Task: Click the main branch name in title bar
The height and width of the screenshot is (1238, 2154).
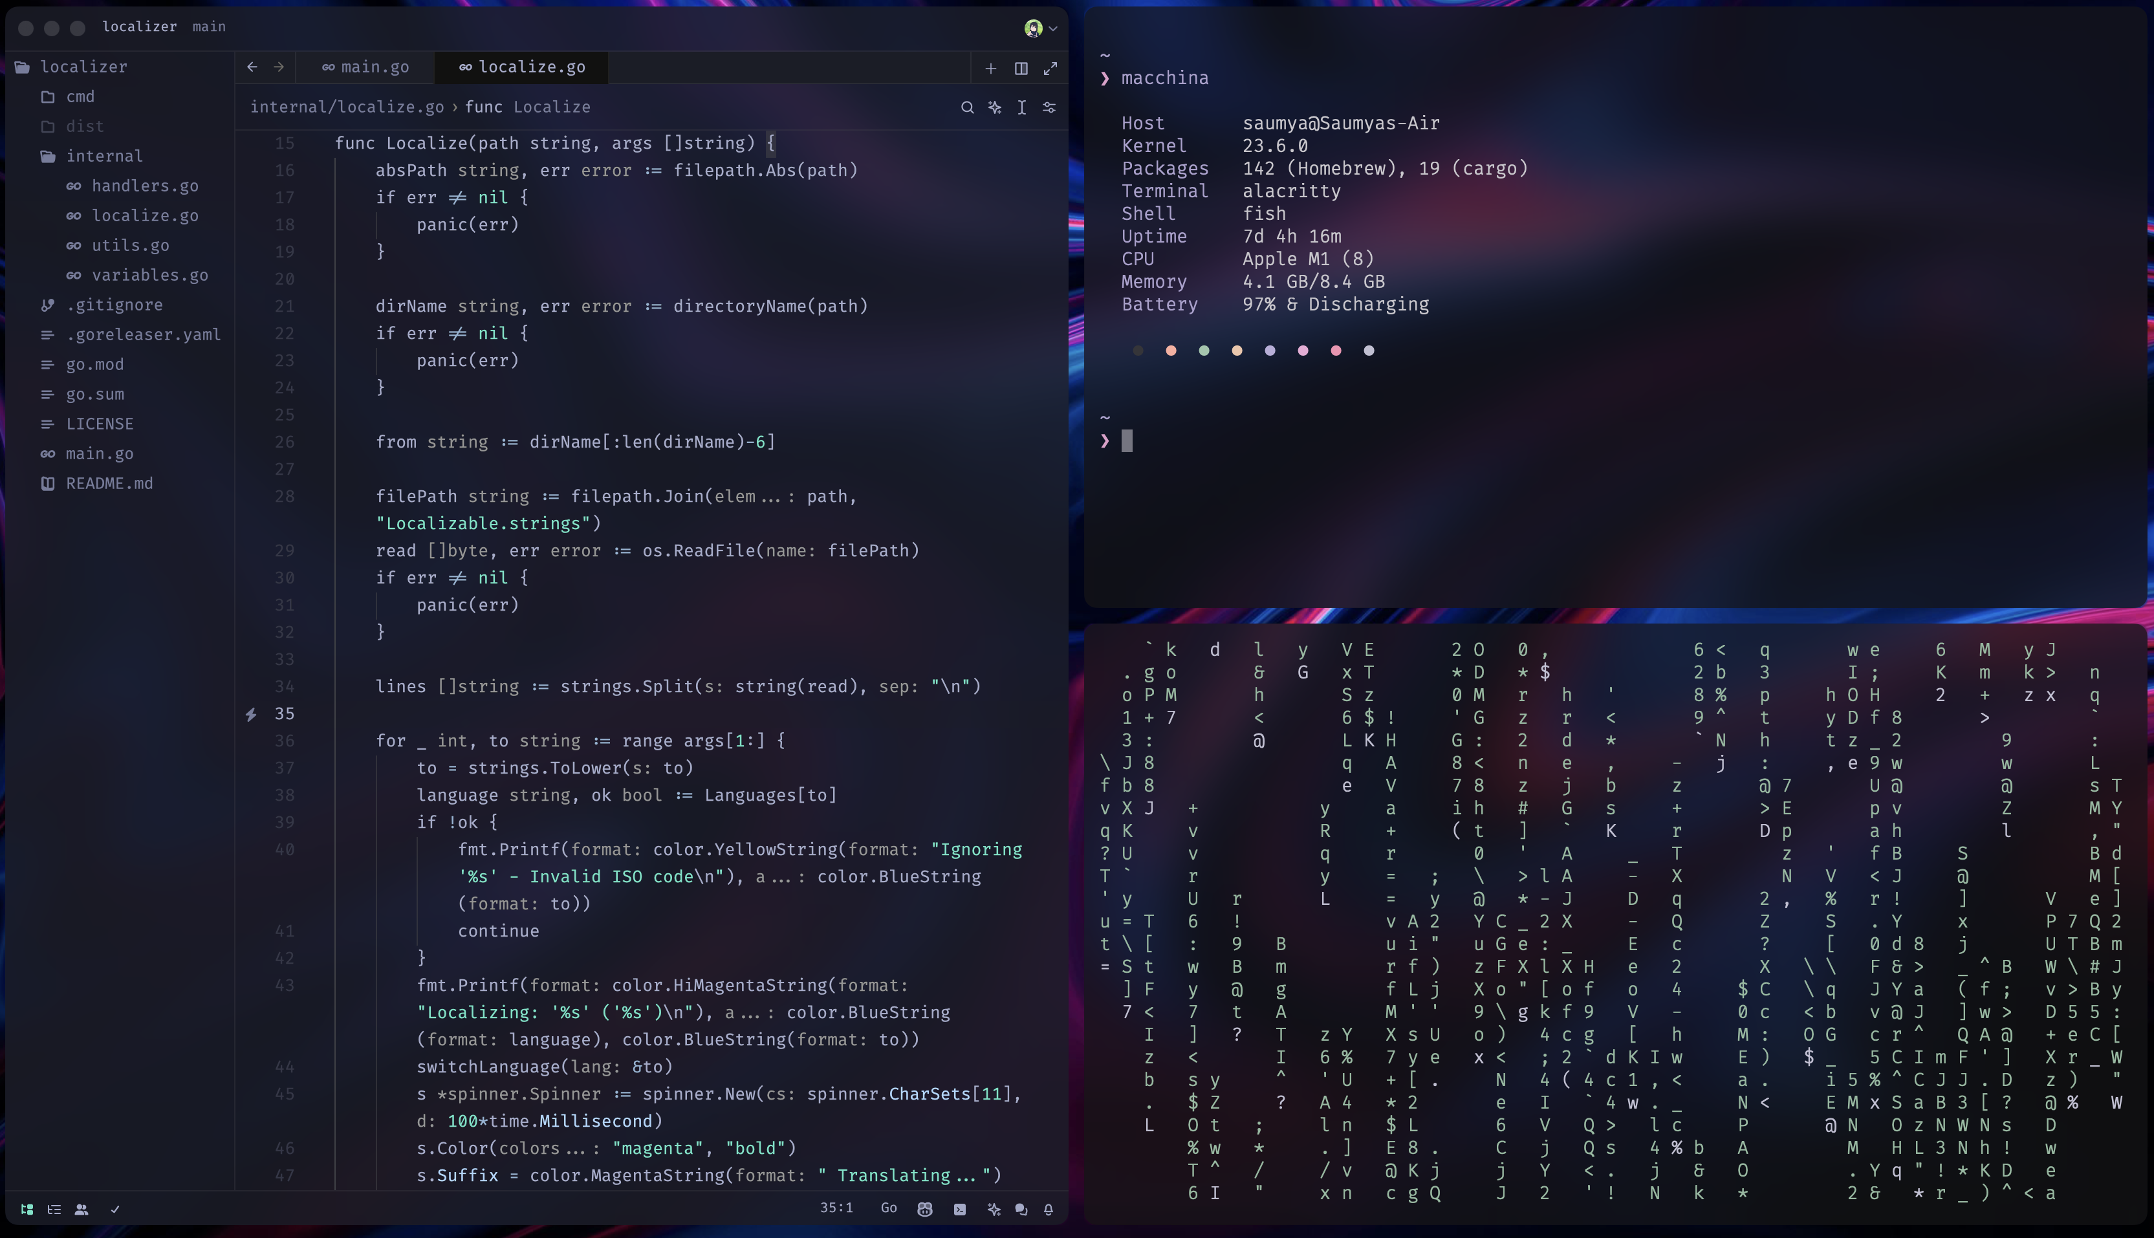Action: tap(209, 27)
